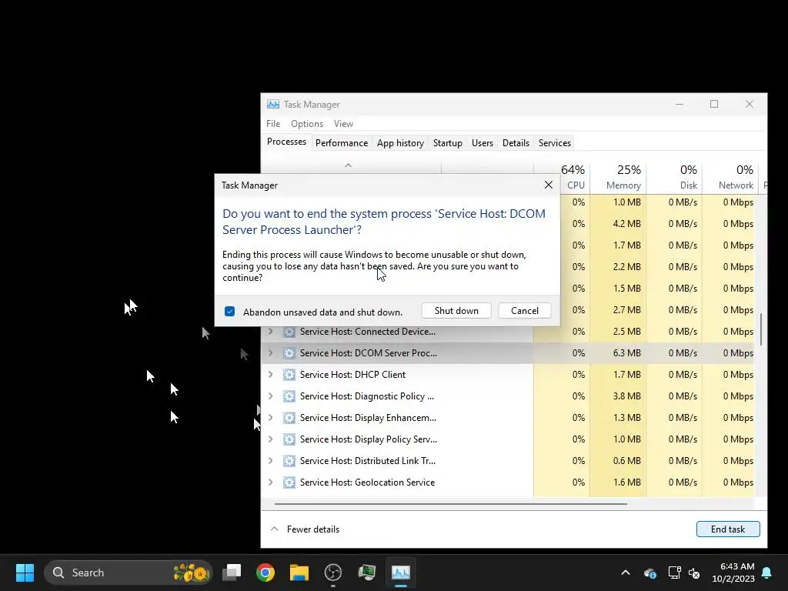
Task: Open the Windows Start menu
Action: (25, 573)
